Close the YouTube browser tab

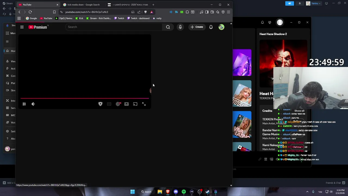click(x=57, y=5)
